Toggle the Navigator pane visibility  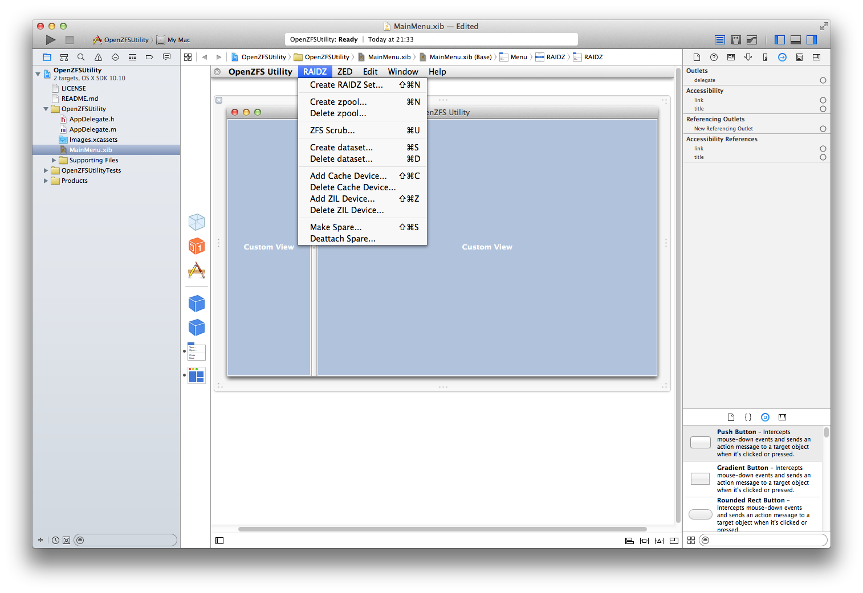(x=780, y=40)
